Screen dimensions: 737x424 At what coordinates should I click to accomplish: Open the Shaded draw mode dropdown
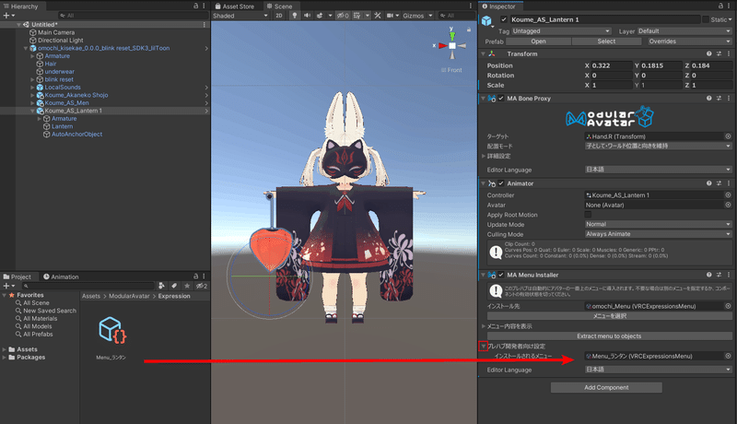point(240,16)
